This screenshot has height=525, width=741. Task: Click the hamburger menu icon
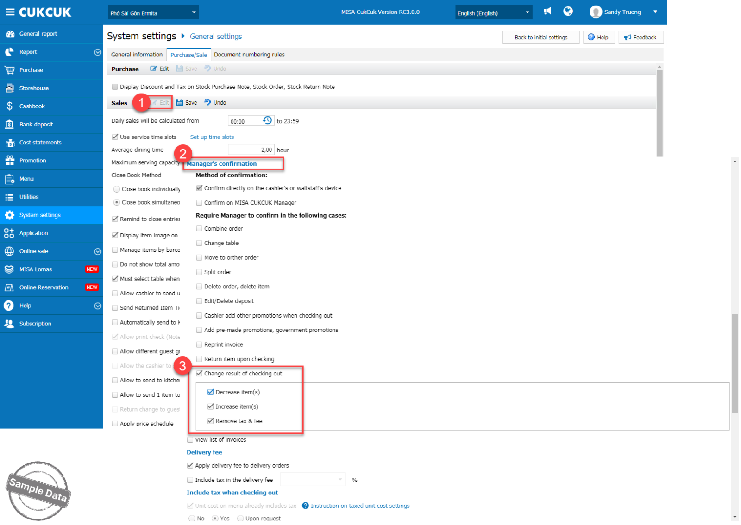(x=10, y=12)
